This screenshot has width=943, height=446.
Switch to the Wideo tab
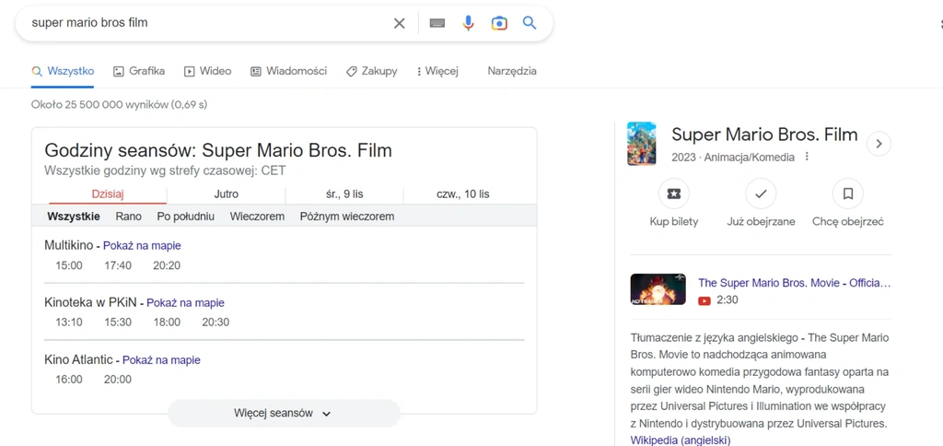click(x=207, y=71)
